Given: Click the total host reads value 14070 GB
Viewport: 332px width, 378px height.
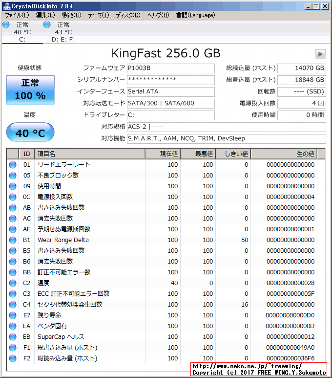Looking at the screenshot, I should pos(302,68).
